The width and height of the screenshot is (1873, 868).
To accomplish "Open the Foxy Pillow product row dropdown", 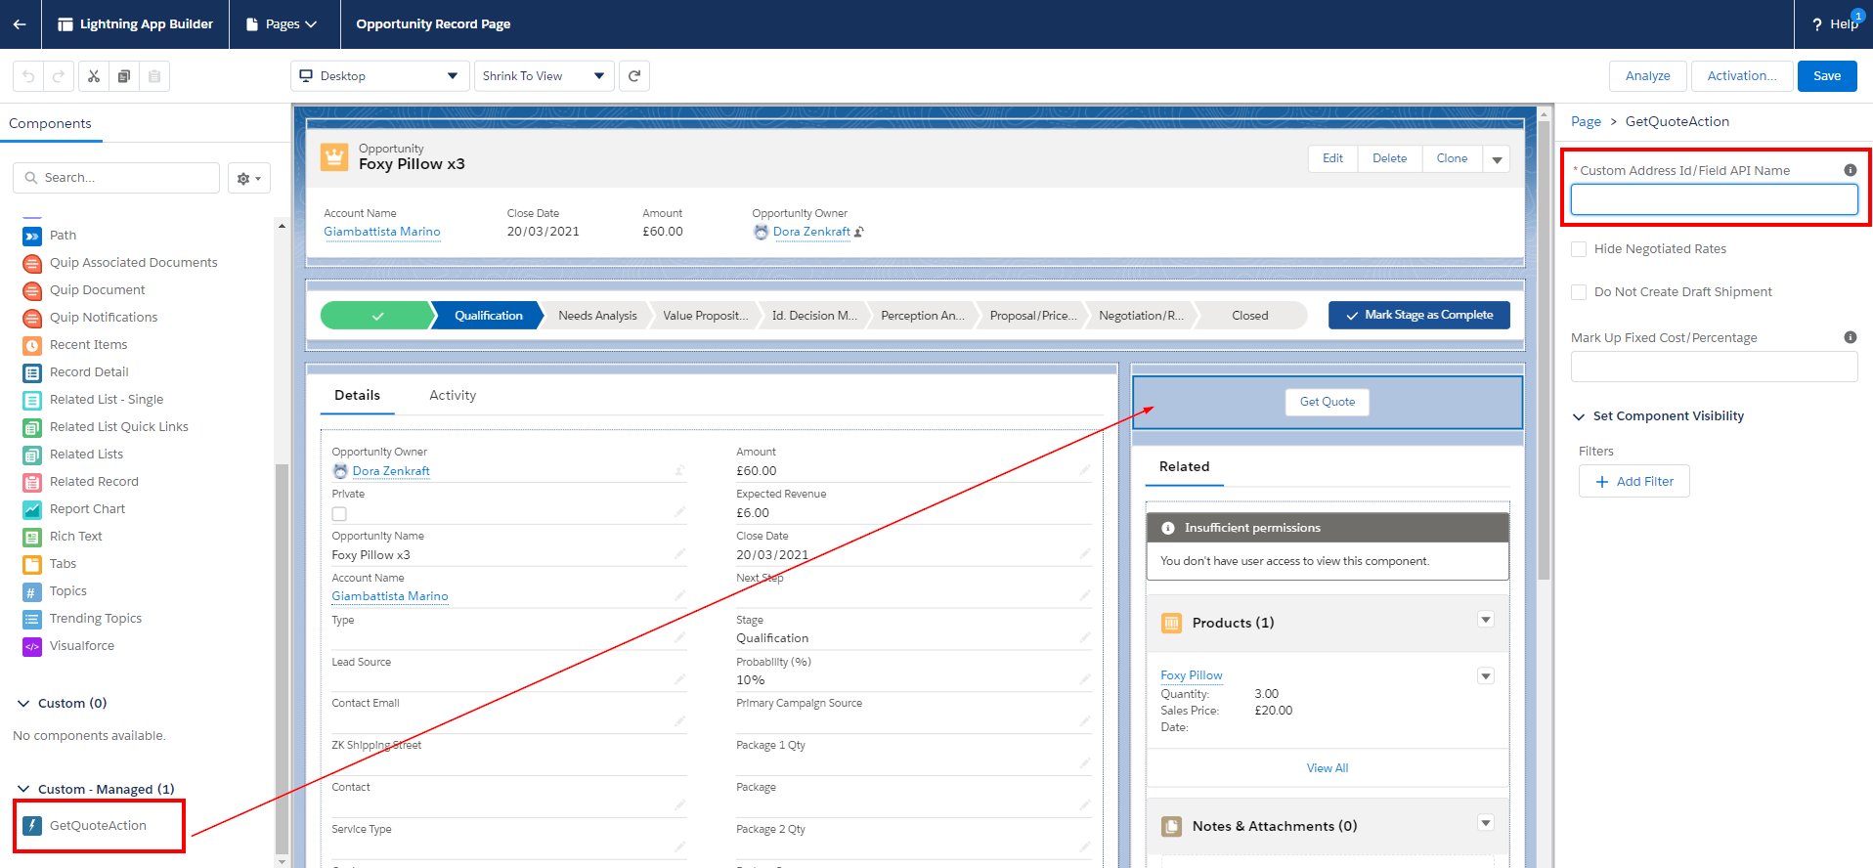I will [1486, 676].
